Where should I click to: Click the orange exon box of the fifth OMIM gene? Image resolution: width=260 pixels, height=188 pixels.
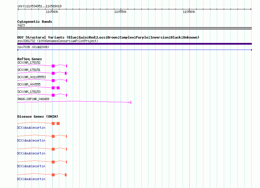click(x=53, y=175)
